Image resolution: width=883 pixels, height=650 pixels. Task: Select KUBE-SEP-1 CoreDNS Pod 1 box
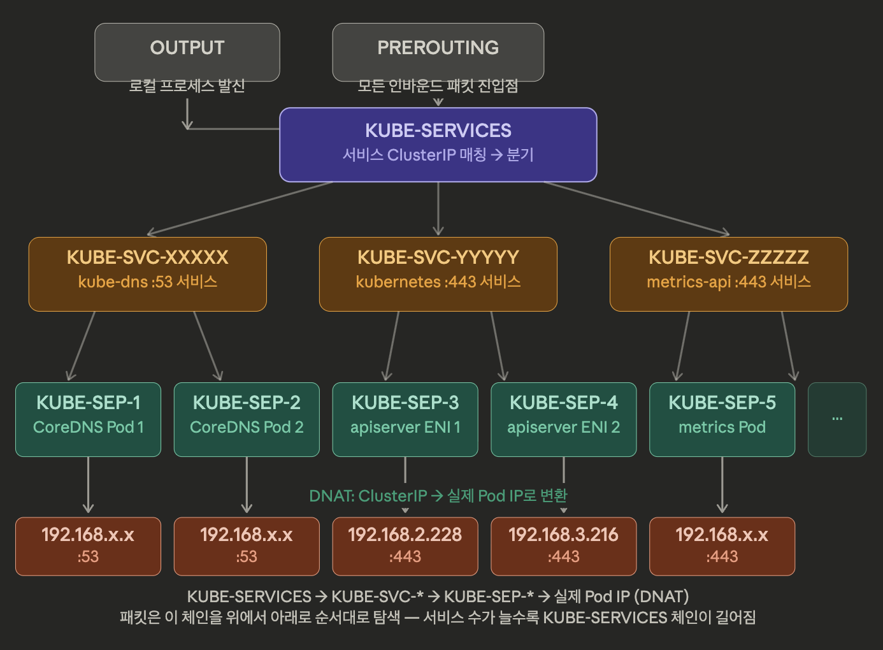pyautogui.click(x=88, y=419)
